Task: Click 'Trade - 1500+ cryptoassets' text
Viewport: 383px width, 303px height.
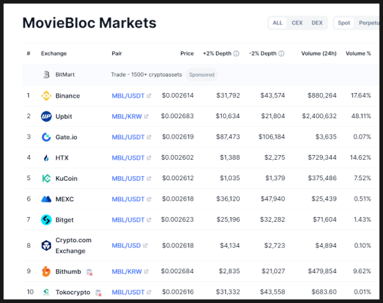Action: point(147,75)
